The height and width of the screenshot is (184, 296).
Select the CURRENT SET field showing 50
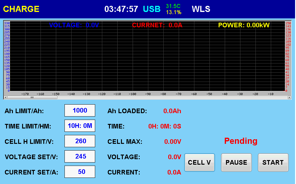80,172
